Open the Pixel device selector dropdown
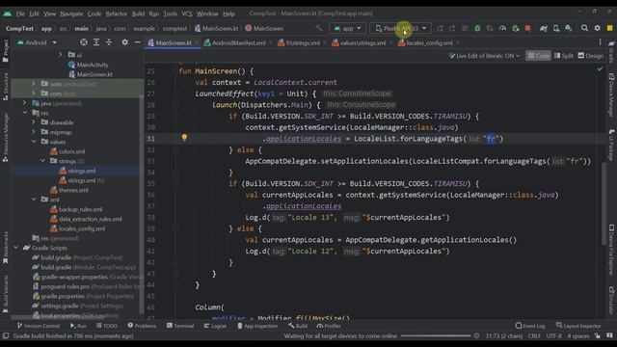The width and height of the screenshot is (617, 347). pyautogui.click(x=401, y=28)
